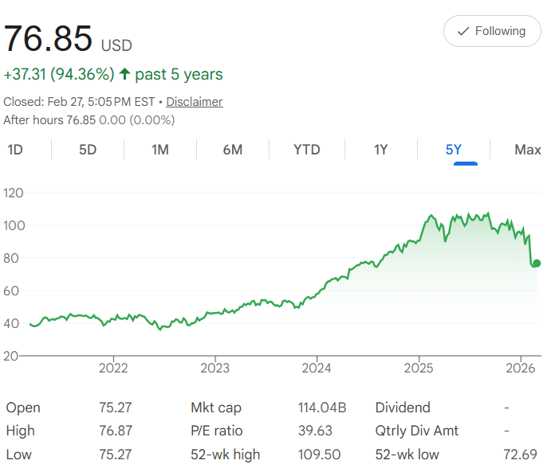Select the YTD tab
Screen dimensions: 547x476
click(306, 150)
